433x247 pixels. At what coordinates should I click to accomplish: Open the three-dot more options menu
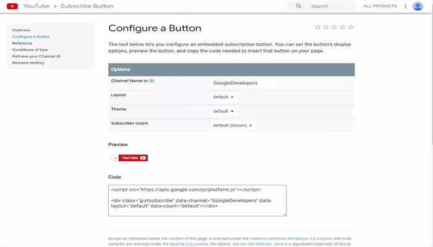[x=405, y=6]
